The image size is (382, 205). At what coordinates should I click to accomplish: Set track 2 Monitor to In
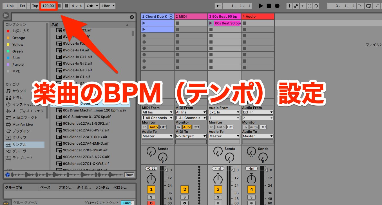(178, 127)
